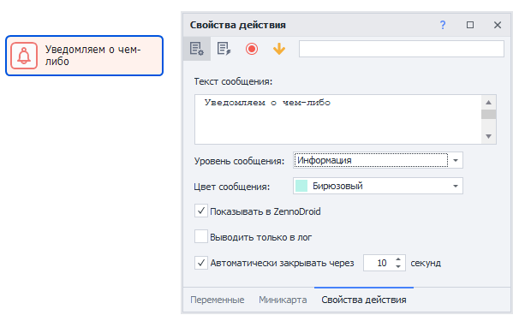
Task: Click the red record breakpoint icon
Action: click(x=252, y=49)
